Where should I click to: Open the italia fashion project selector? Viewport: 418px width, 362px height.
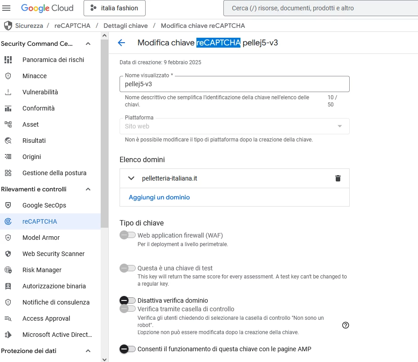click(x=115, y=8)
